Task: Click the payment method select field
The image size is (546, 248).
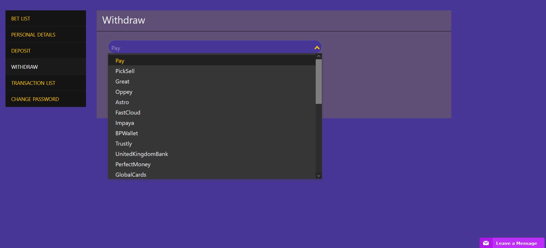Action: [215, 47]
